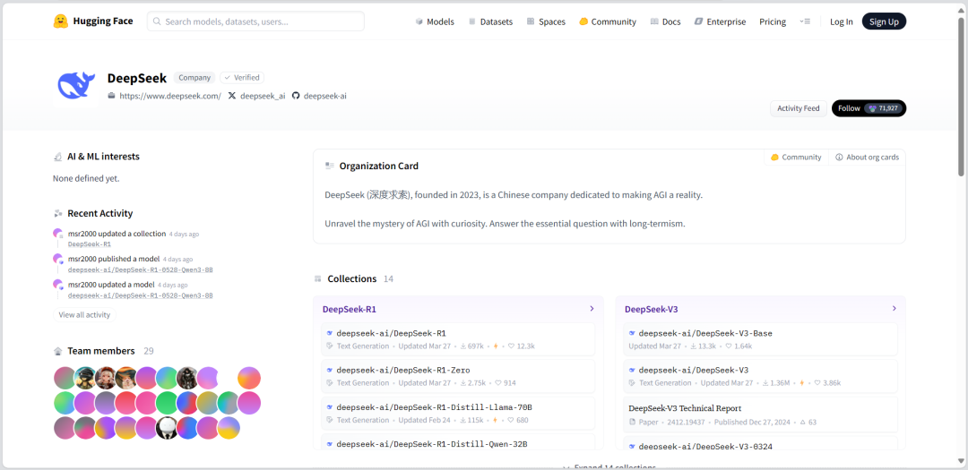Click the Models cube icon
Viewport: 968px width, 470px height.
419,21
